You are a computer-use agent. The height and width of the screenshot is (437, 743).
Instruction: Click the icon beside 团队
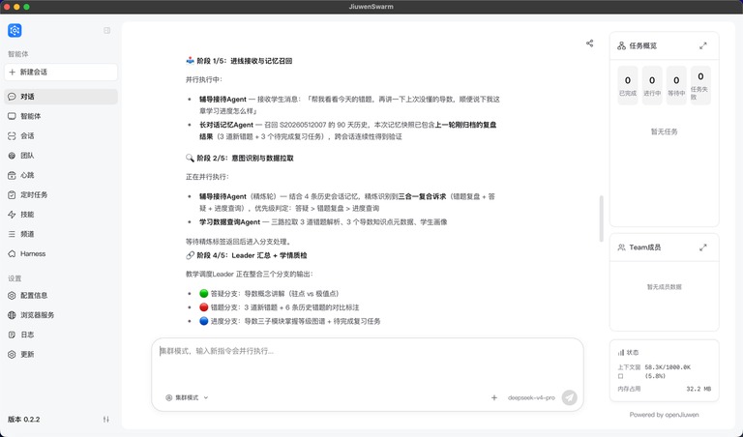pyautogui.click(x=12, y=156)
